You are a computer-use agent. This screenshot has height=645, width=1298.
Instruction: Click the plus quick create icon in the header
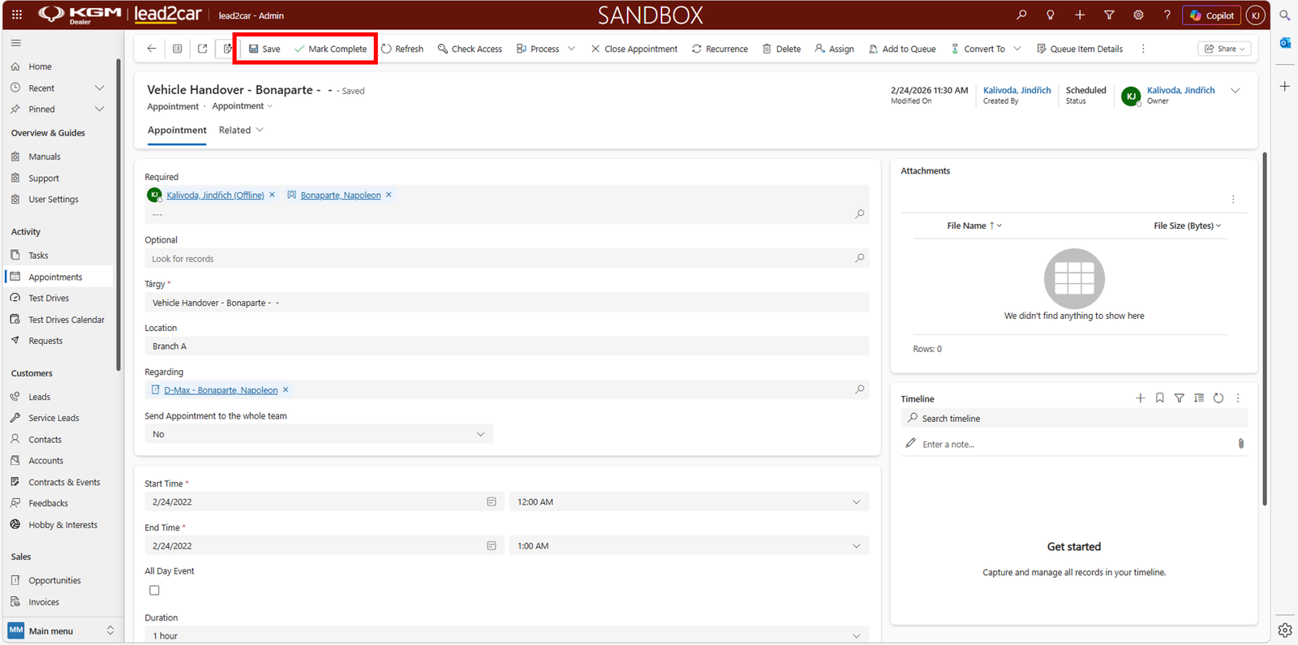(x=1080, y=15)
